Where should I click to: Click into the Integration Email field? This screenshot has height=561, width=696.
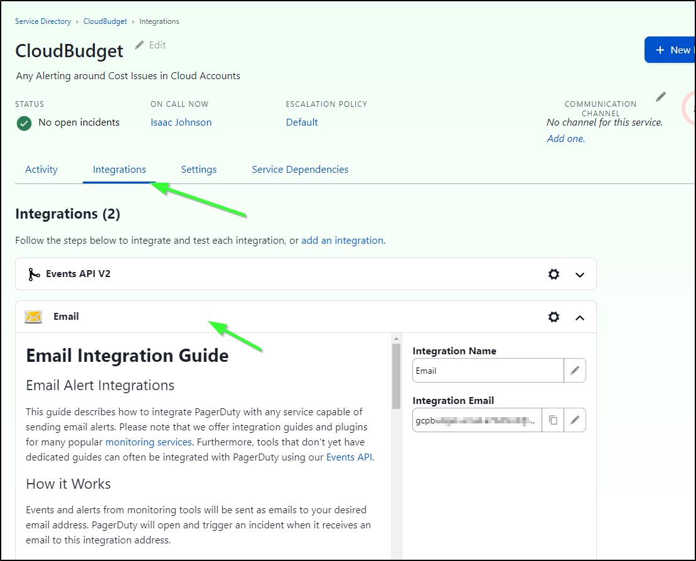pos(477,420)
